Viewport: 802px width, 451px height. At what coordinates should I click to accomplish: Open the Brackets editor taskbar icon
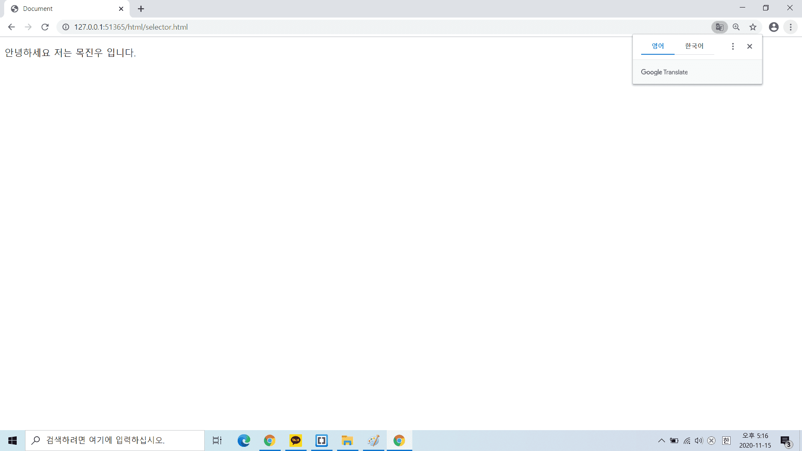tap(322, 441)
